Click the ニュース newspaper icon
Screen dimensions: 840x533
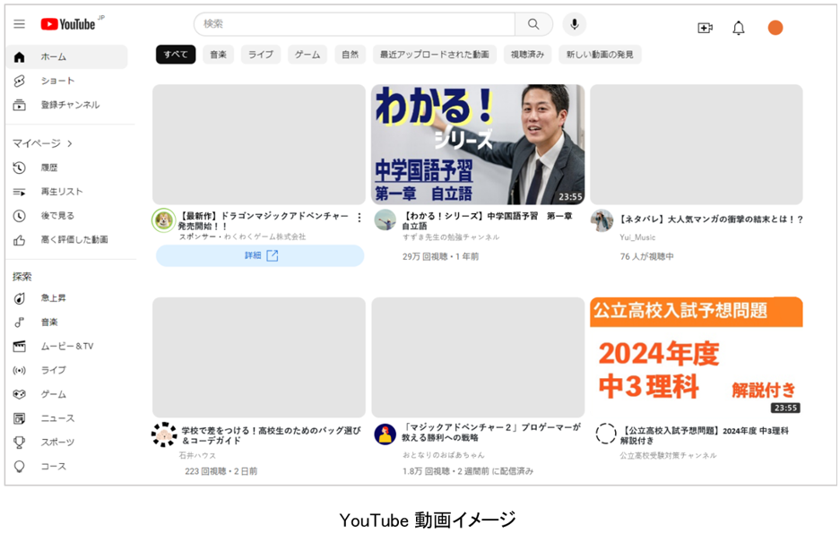pyautogui.click(x=20, y=418)
